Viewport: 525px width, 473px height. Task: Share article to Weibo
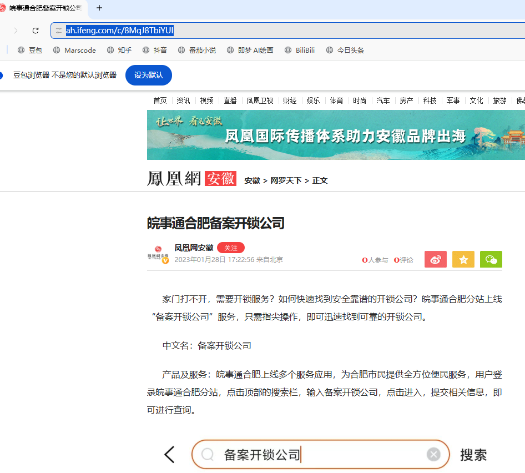pyautogui.click(x=436, y=259)
